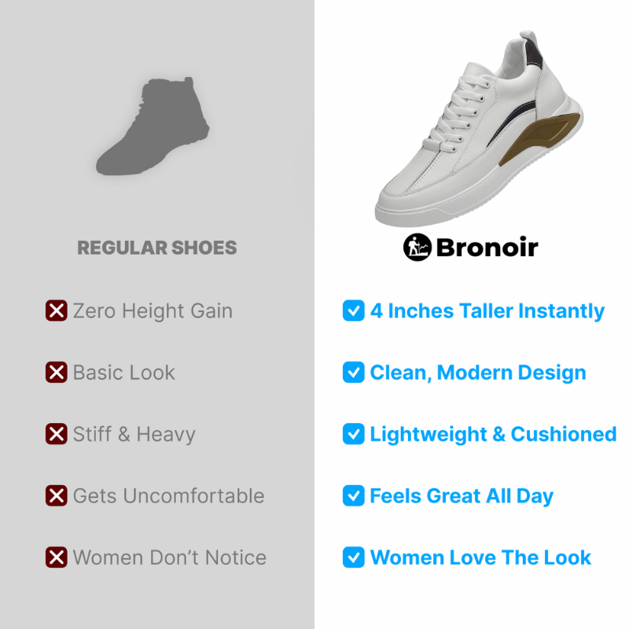Click the Lightweight & Cushioned text
This screenshot has width=629, height=629.
tap(493, 435)
